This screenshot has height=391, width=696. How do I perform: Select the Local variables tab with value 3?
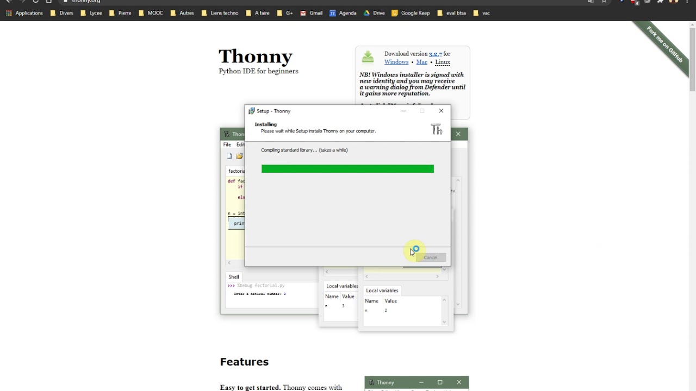(342, 286)
